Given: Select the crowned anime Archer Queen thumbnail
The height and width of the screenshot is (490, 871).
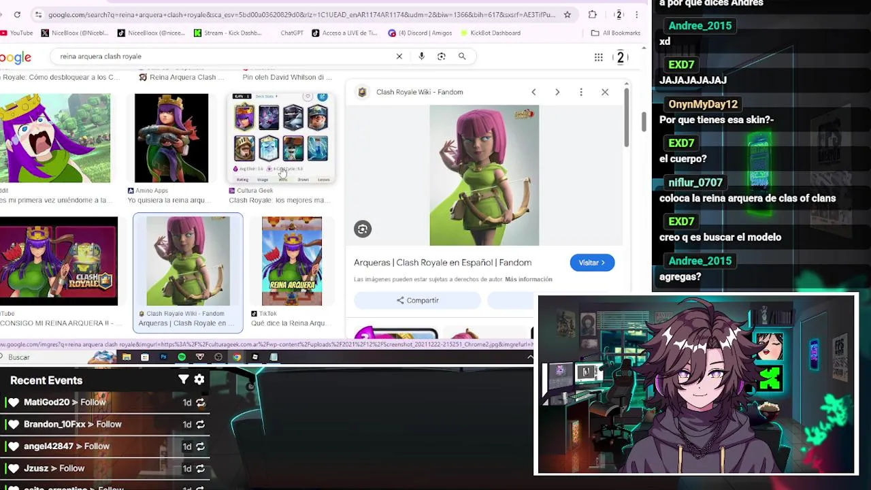Looking at the screenshot, I should (x=55, y=138).
